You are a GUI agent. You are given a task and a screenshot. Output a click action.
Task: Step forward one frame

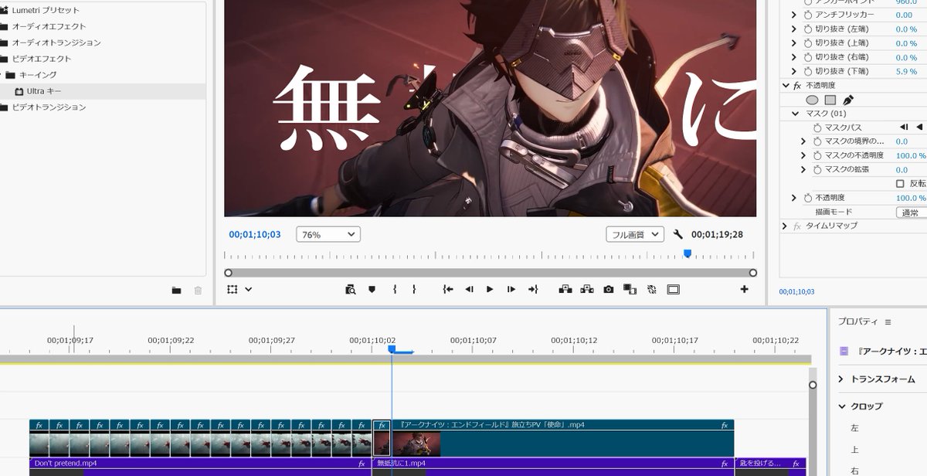click(x=511, y=290)
